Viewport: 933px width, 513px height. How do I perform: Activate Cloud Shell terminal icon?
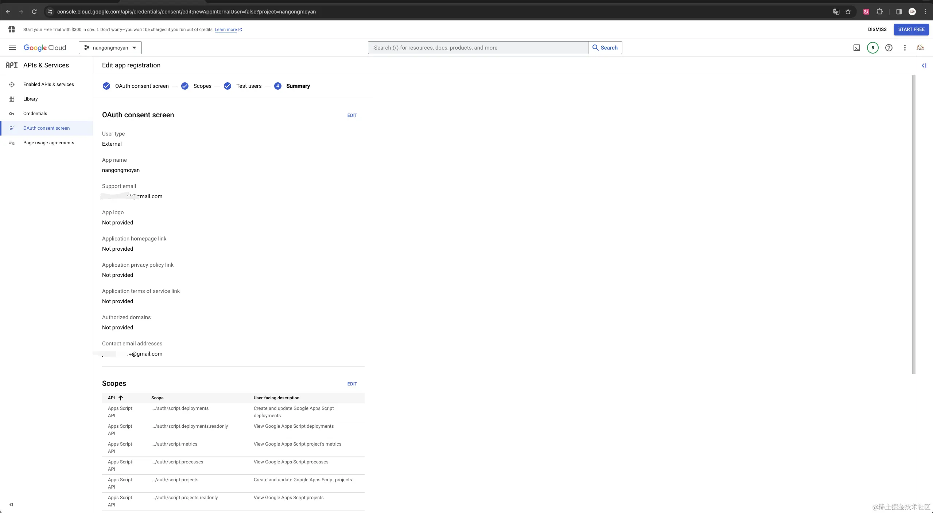856,48
